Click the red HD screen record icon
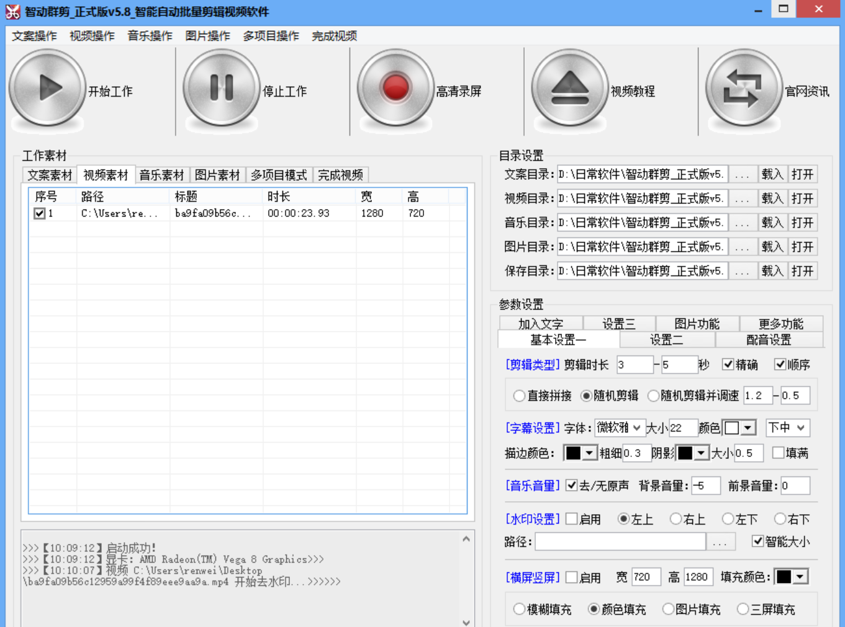This screenshot has height=627, width=845. click(x=395, y=88)
